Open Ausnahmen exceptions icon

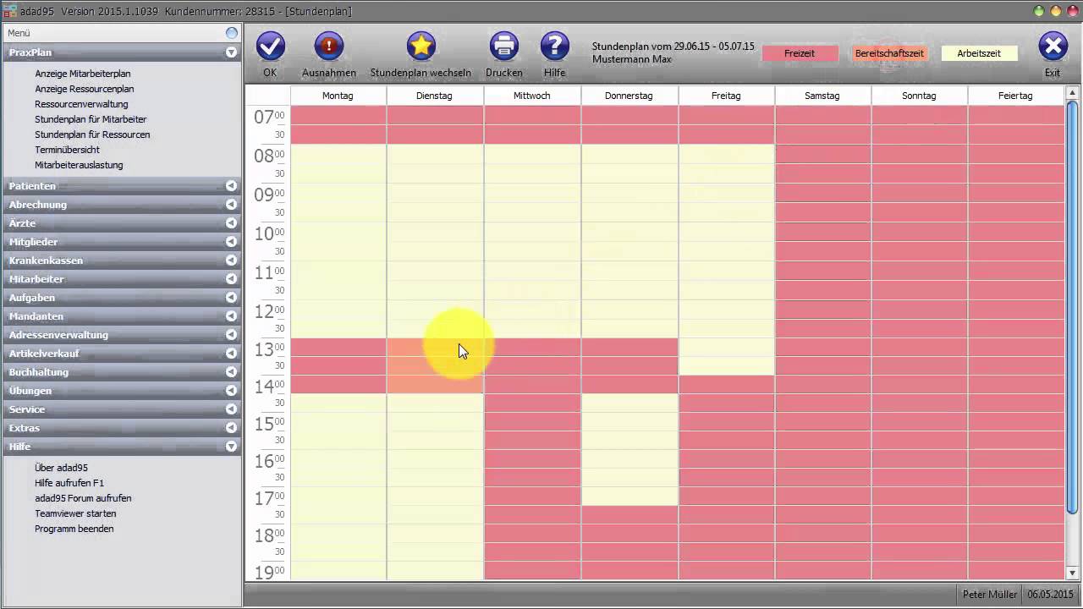[328, 47]
